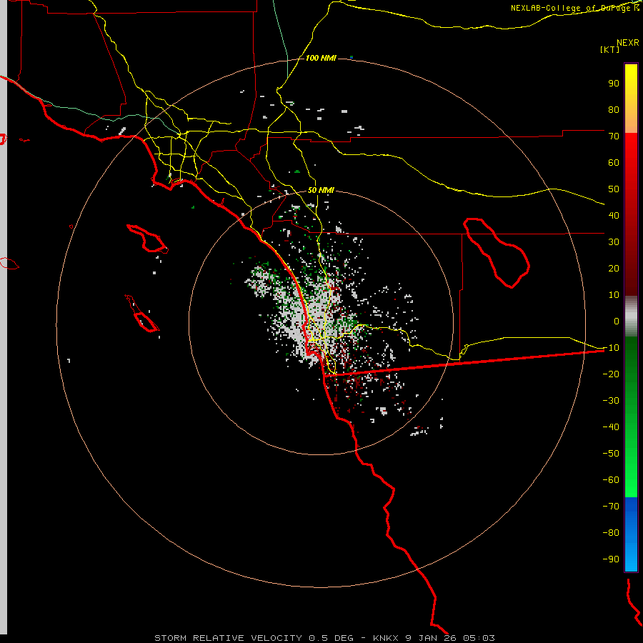Select the positive 80 knot scale label
This screenshot has height=643, width=643.
[614, 110]
